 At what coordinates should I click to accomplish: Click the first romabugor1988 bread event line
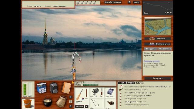135,99
